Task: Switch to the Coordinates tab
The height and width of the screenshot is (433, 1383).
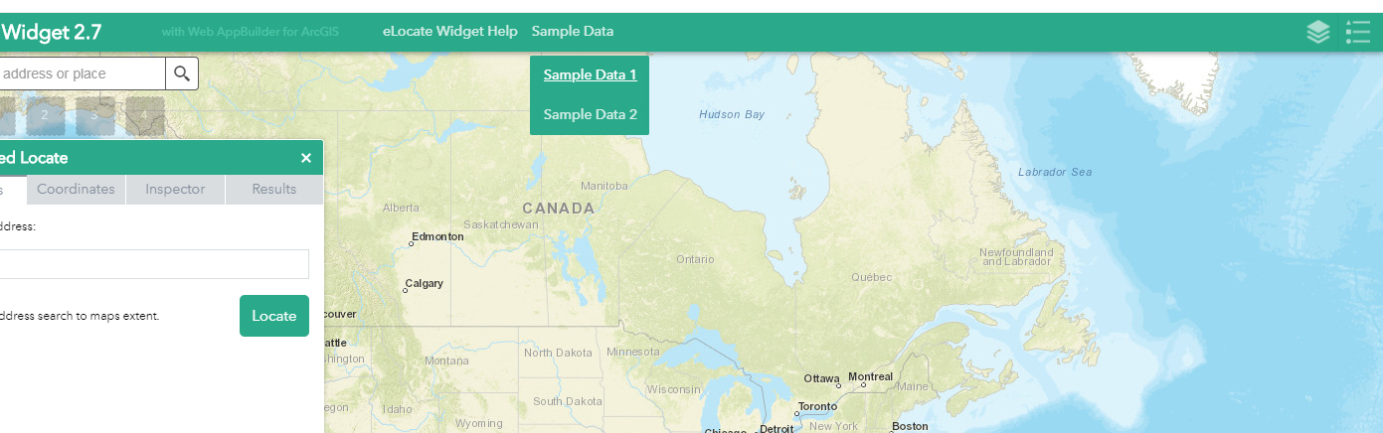Action: (x=76, y=189)
